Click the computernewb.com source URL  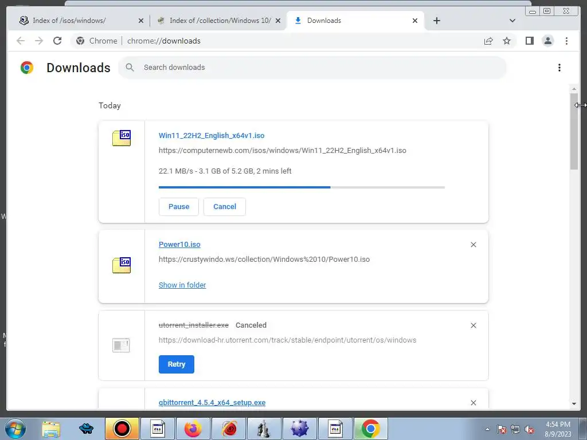(x=282, y=151)
